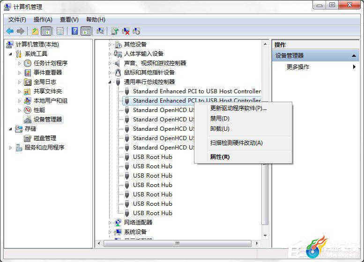The image size is (364, 262).
Task: Collapse the 存储 tree node
Action: pyautogui.click(x=10, y=129)
